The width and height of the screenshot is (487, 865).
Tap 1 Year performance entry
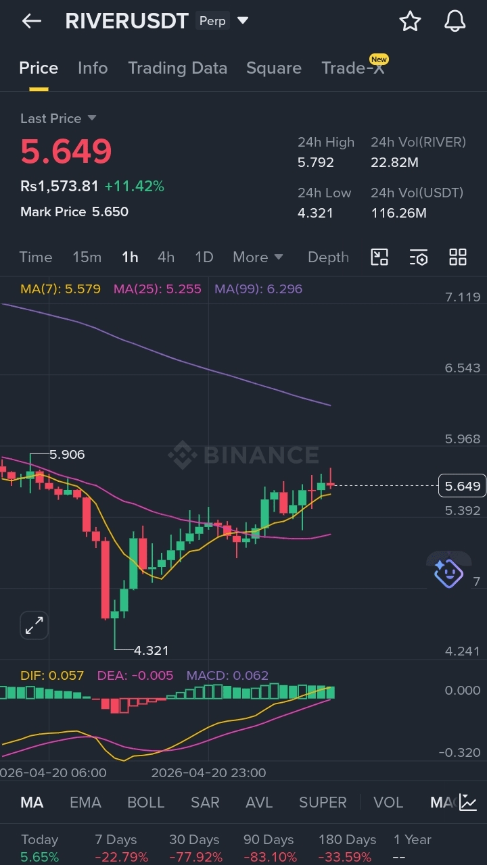point(413,848)
